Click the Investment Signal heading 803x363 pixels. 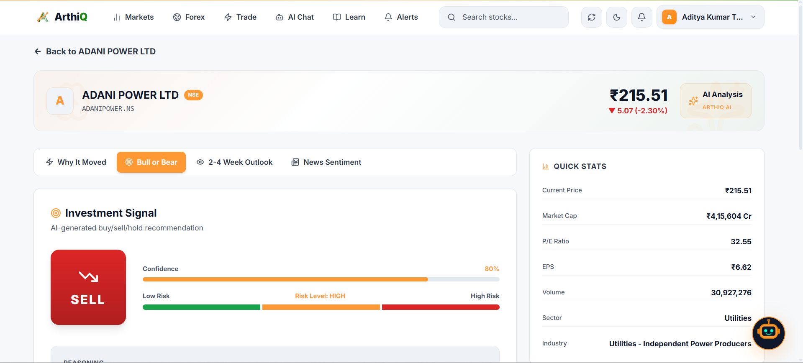pos(111,213)
